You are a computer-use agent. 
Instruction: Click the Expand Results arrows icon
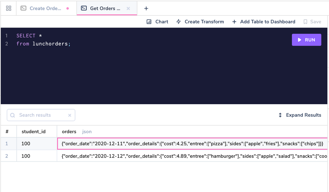tap(280, 115)
